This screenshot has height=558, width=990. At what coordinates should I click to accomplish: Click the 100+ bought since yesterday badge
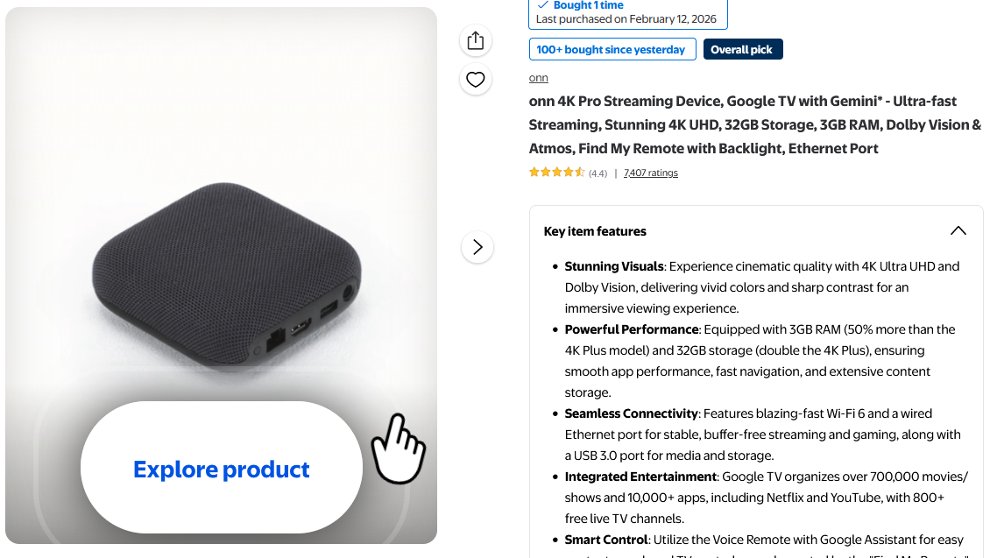tap(612, 50)
